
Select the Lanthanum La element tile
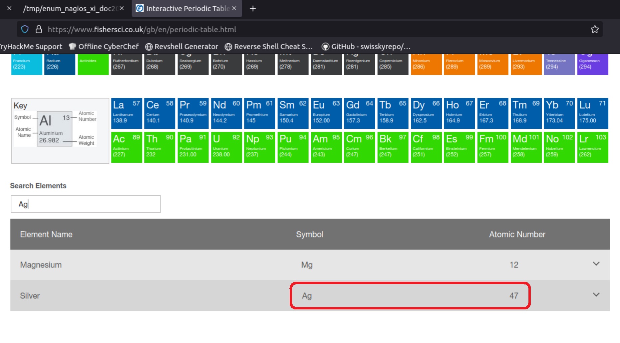(127, 113)
